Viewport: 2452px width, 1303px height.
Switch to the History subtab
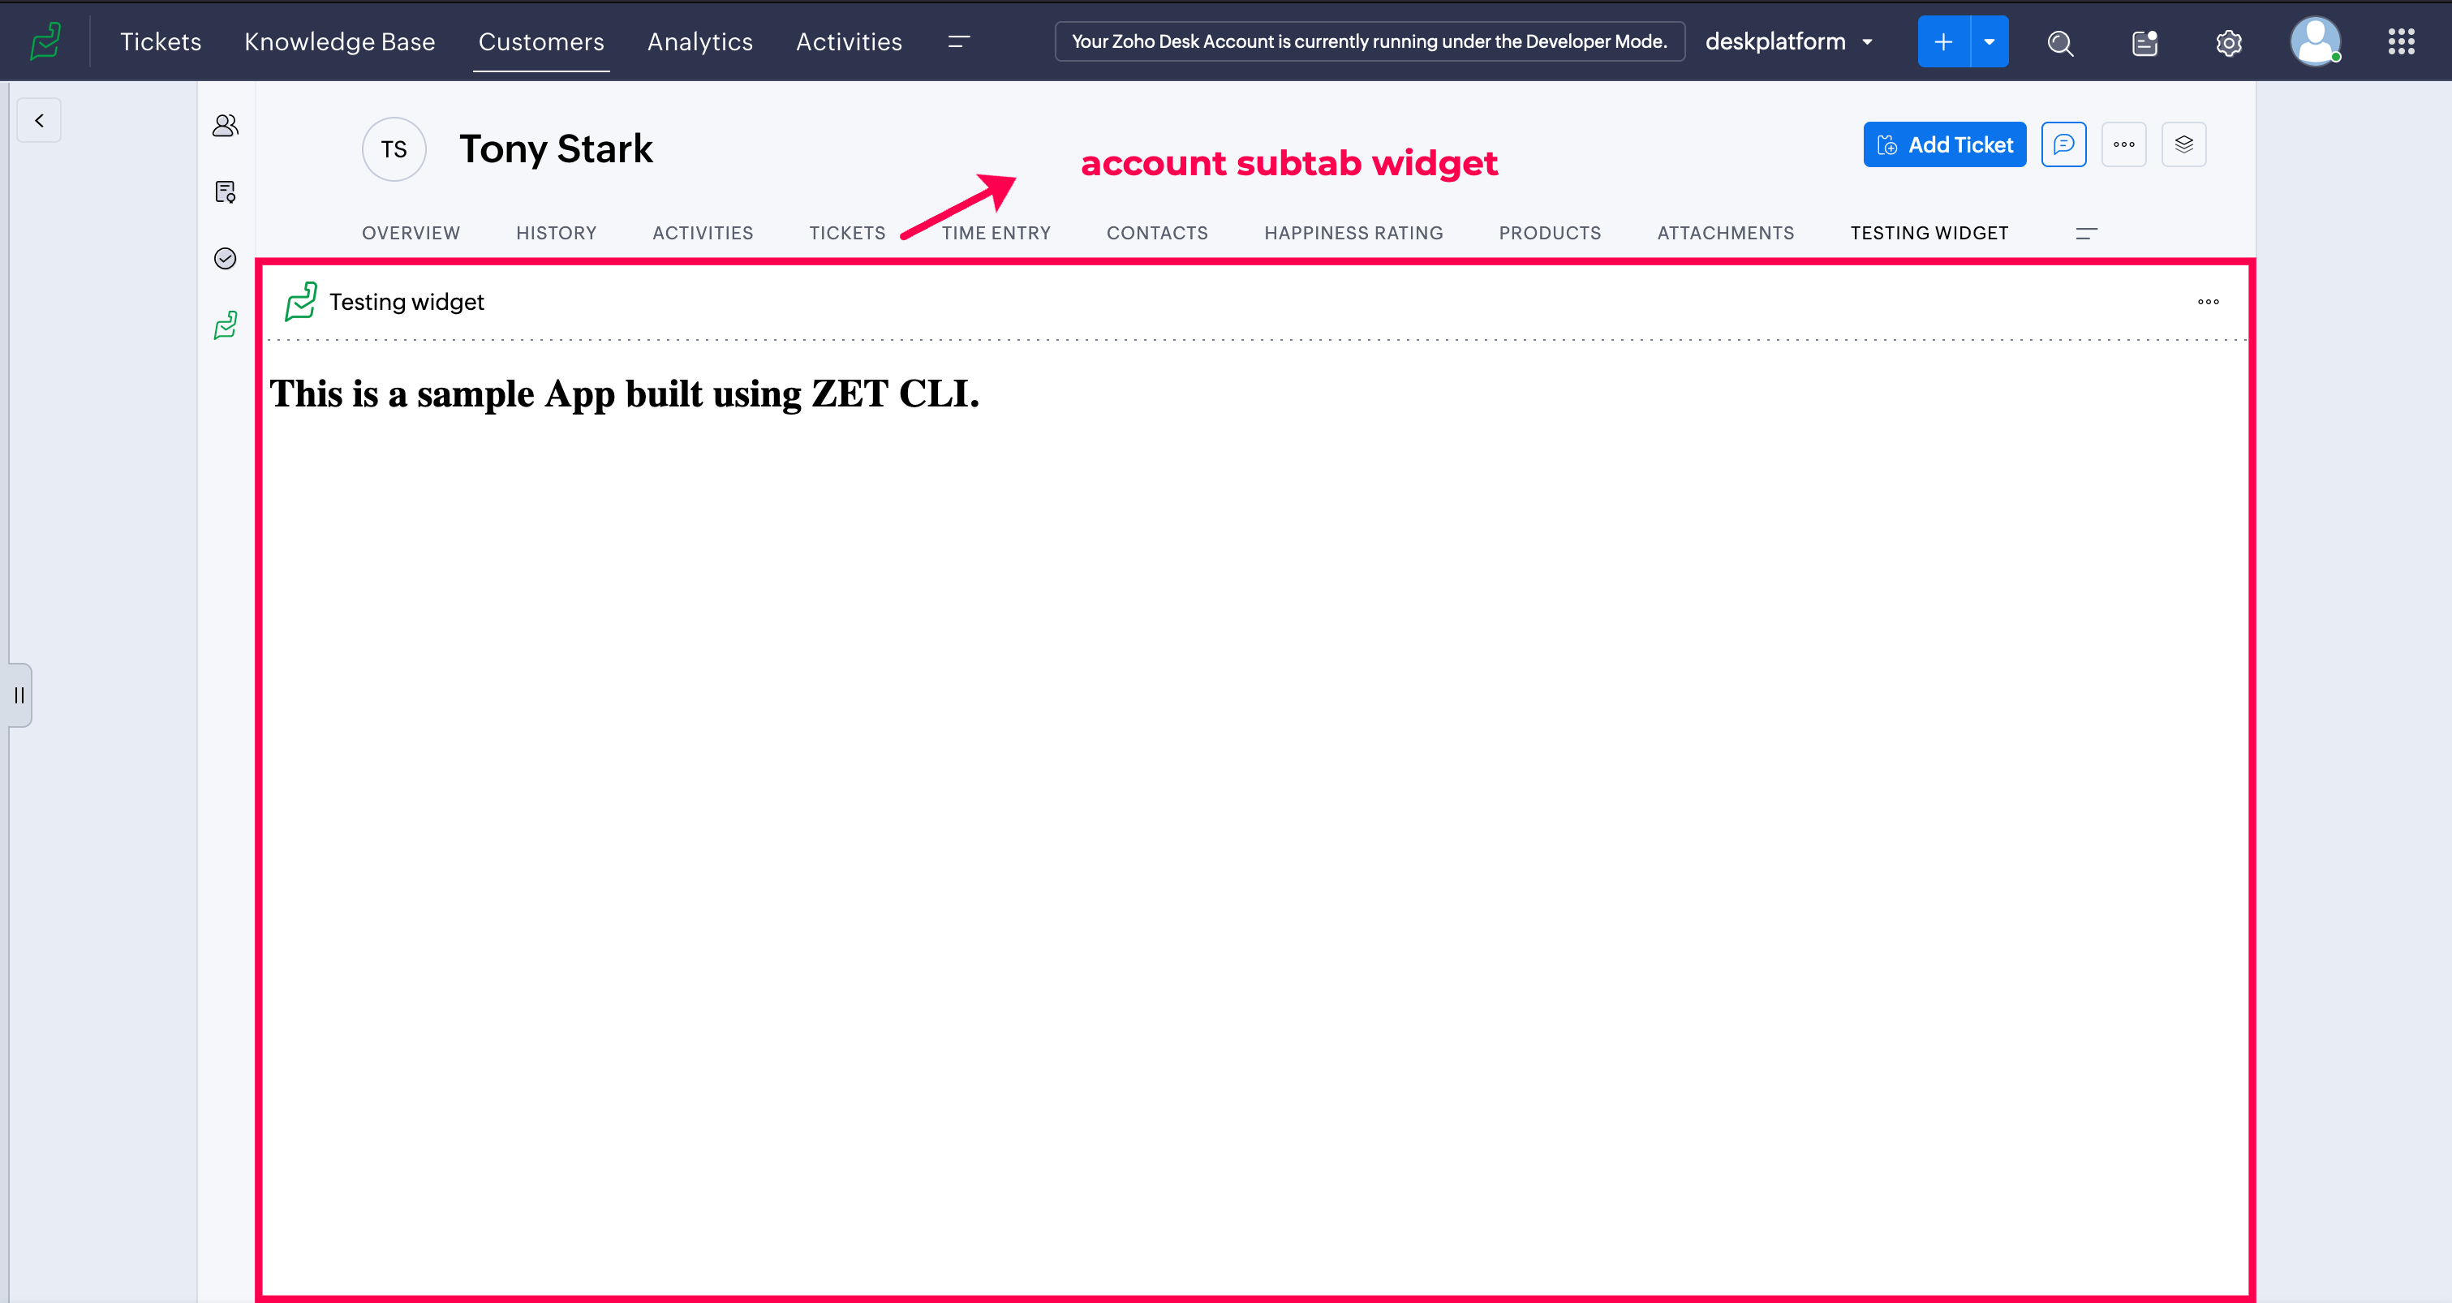coord(556,232)
